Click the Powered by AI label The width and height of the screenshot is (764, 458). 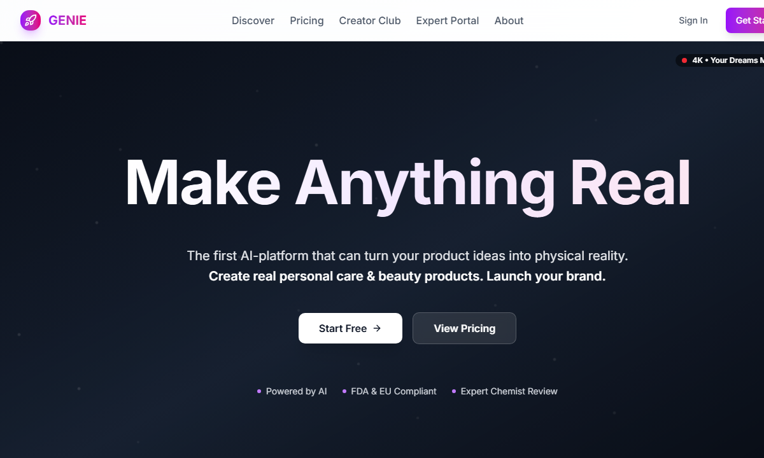296,391
